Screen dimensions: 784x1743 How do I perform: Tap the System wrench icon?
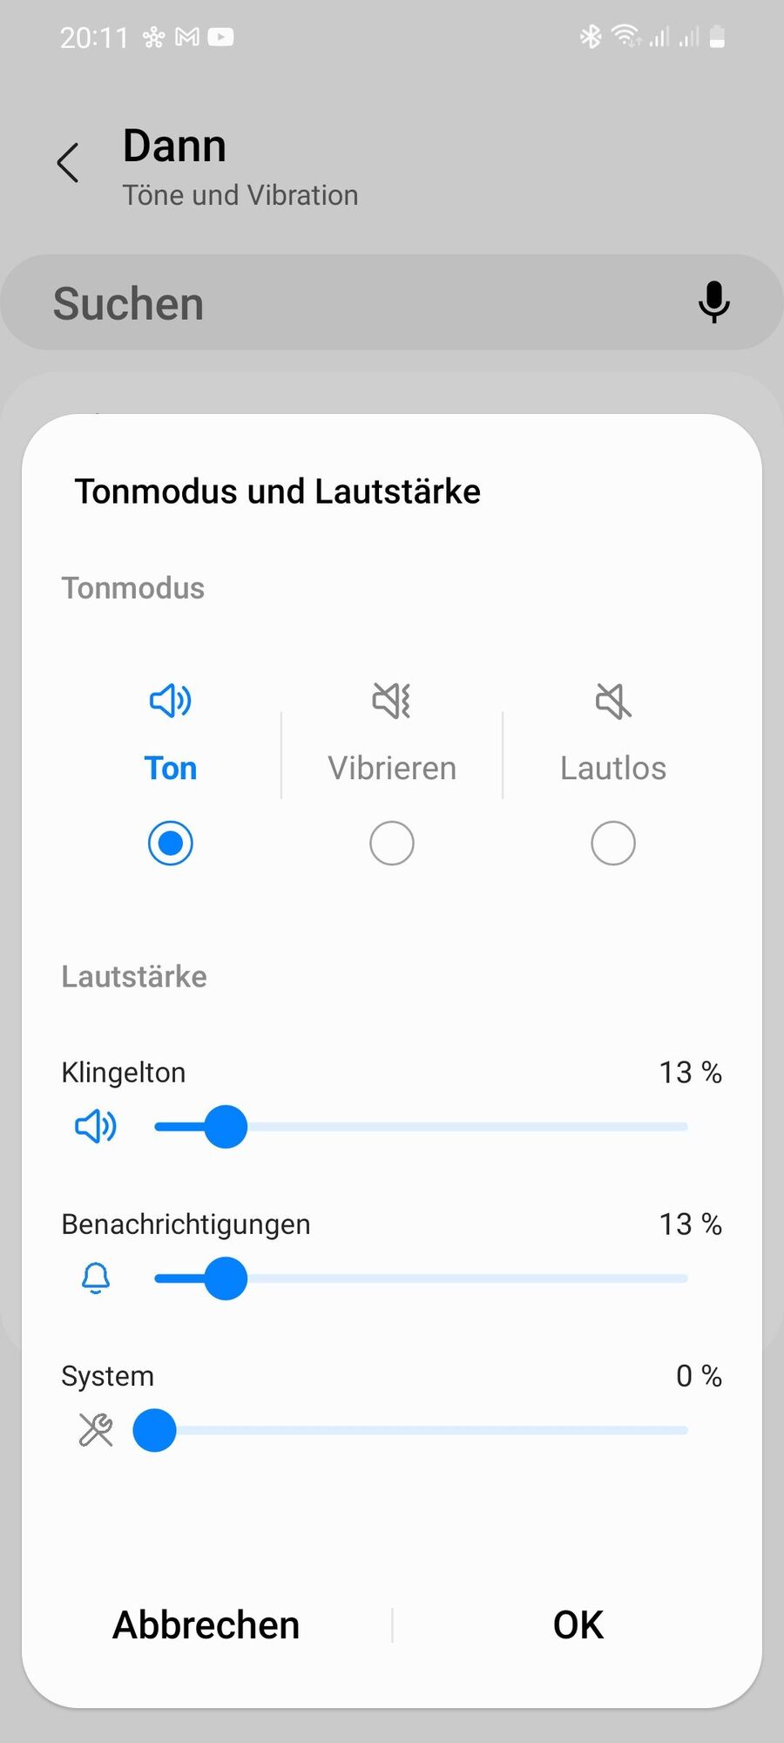(x=96, y=1430)
